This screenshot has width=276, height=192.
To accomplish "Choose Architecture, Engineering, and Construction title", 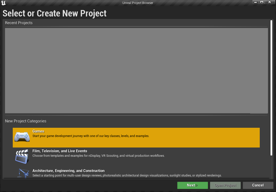I will click(68, 171).
